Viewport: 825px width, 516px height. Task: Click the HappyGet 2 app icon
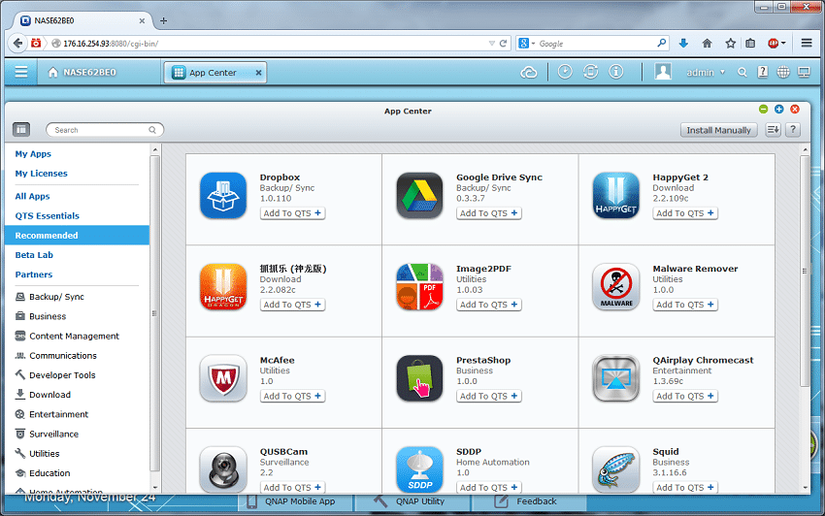click(x=615, y=196)
